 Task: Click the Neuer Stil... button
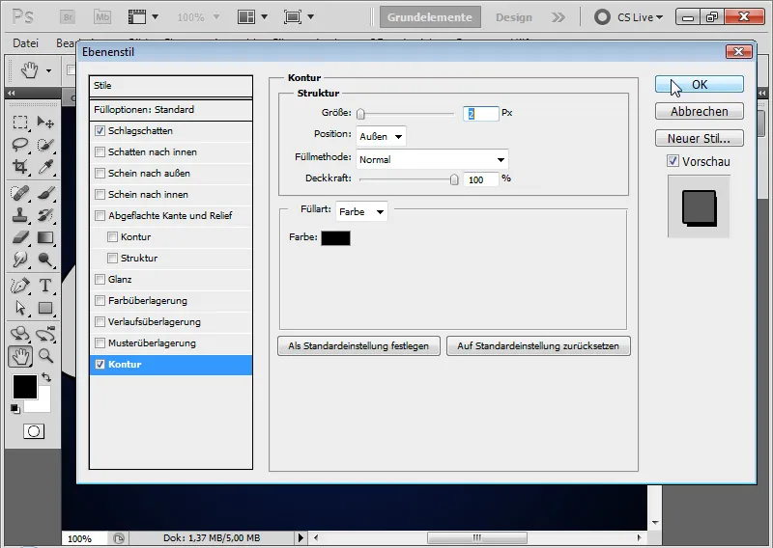click(x=699, y=138)
